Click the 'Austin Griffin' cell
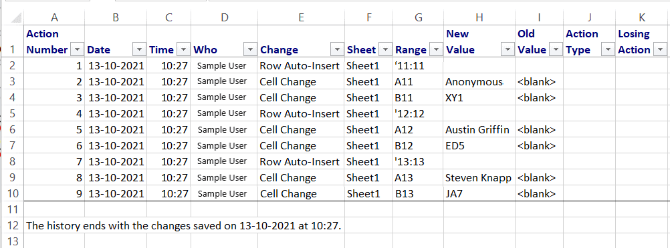The image size is (670, 248). pos(479,129)
